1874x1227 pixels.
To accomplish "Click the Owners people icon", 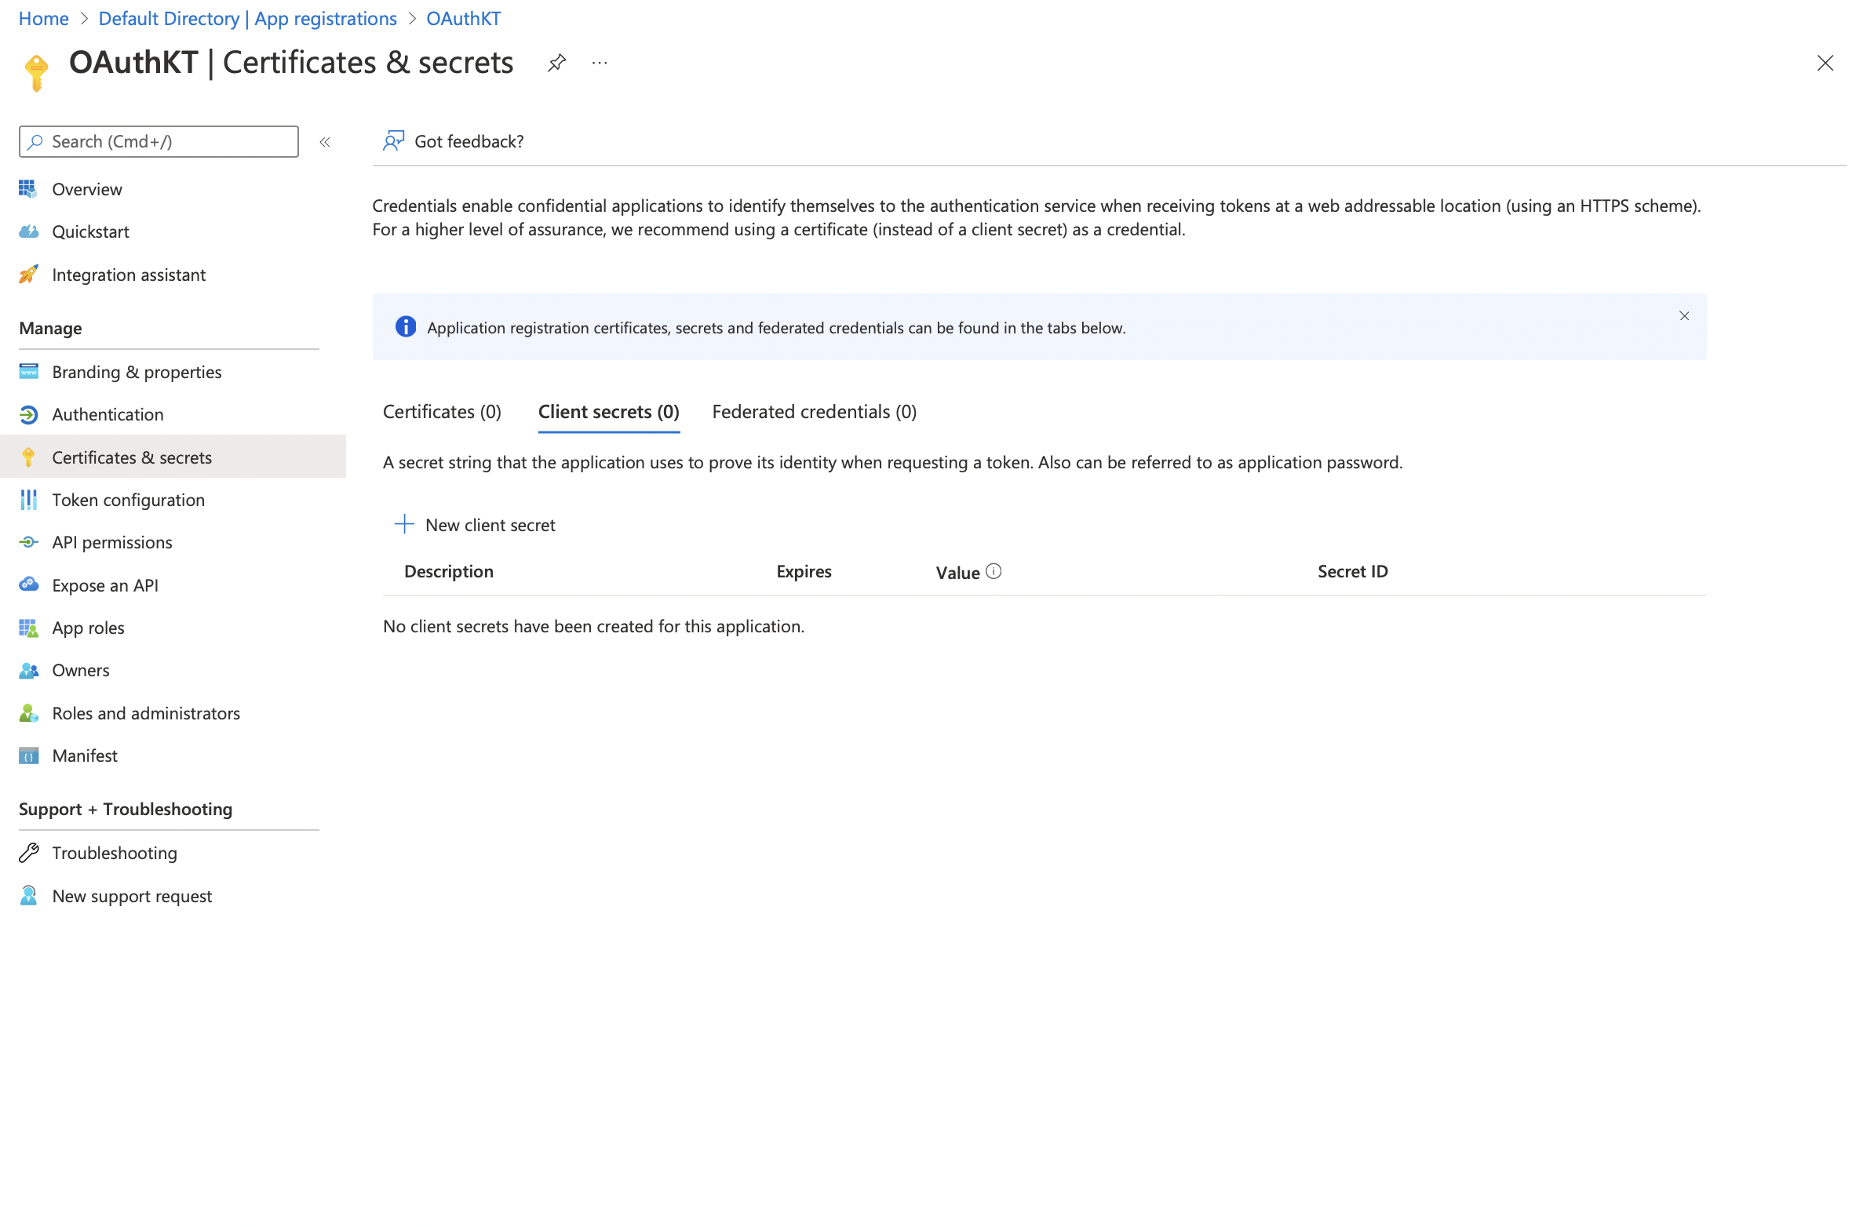I will (x=28, y=671).
